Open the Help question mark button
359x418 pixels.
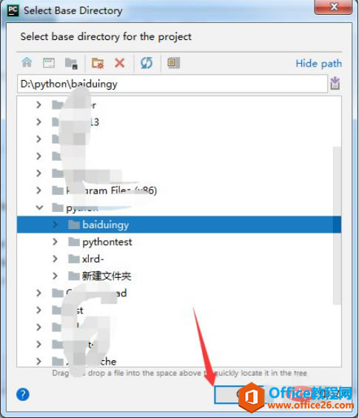coord(23,394)
